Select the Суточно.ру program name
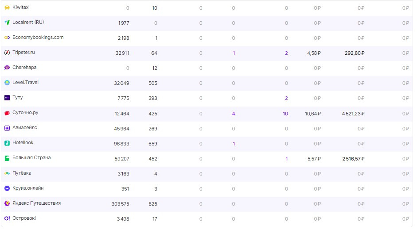This screenshot has height=229, width=417. pyautogui.click(x=25, y=112)
